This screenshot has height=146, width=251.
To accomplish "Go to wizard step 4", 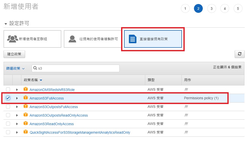I will [225, 9].
